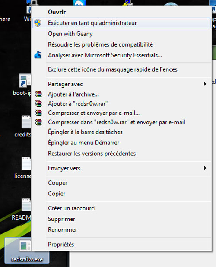Select the license text file icon
Image resolution: width=216 pixels, height=267 pixels.
[26, 163]
